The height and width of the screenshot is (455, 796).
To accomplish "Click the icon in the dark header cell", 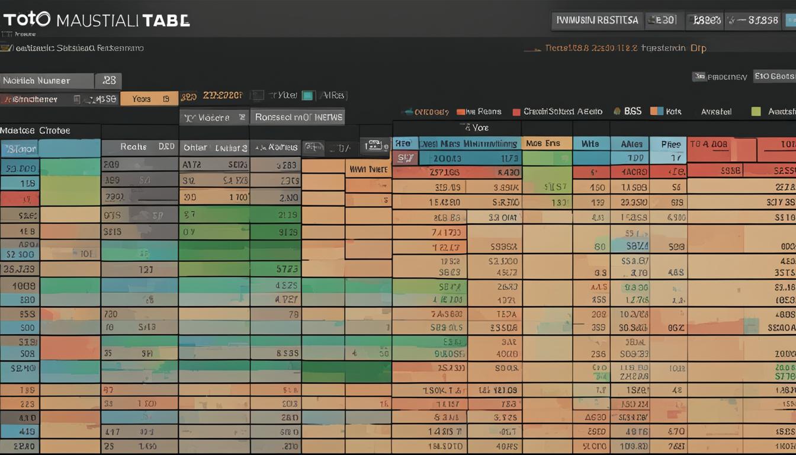I will [374, 145].
